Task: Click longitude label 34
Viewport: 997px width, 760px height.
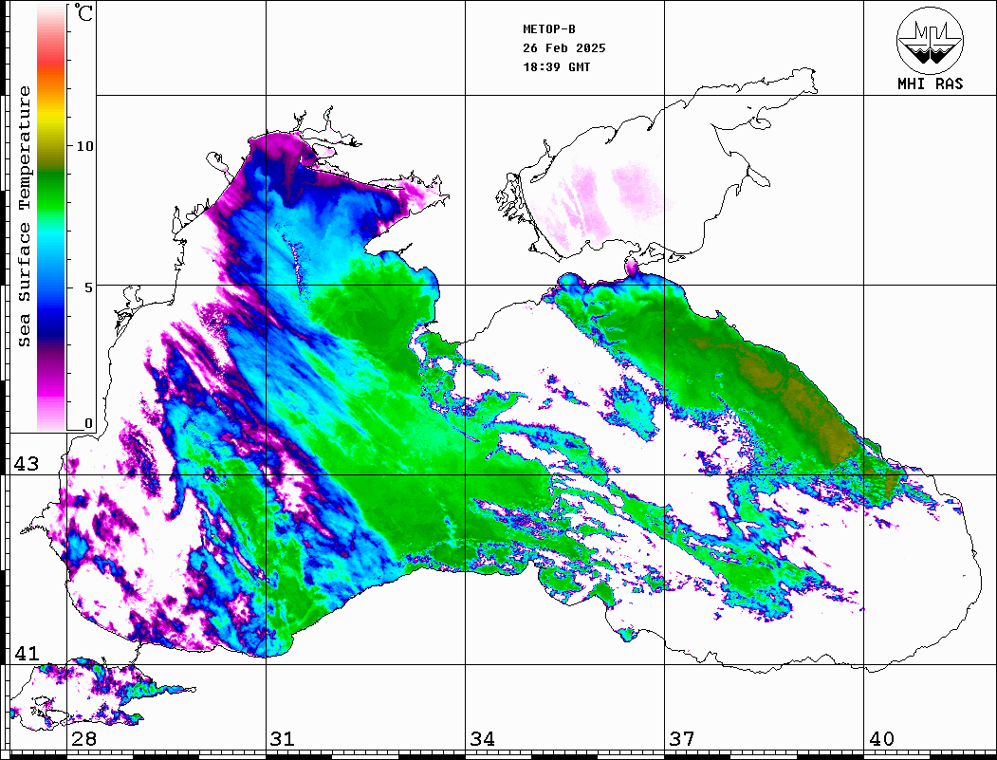Action: click(482, 738)
